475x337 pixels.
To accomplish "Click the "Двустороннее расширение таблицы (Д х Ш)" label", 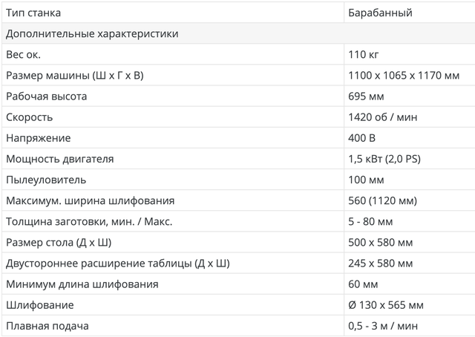I will click(118, 264).
